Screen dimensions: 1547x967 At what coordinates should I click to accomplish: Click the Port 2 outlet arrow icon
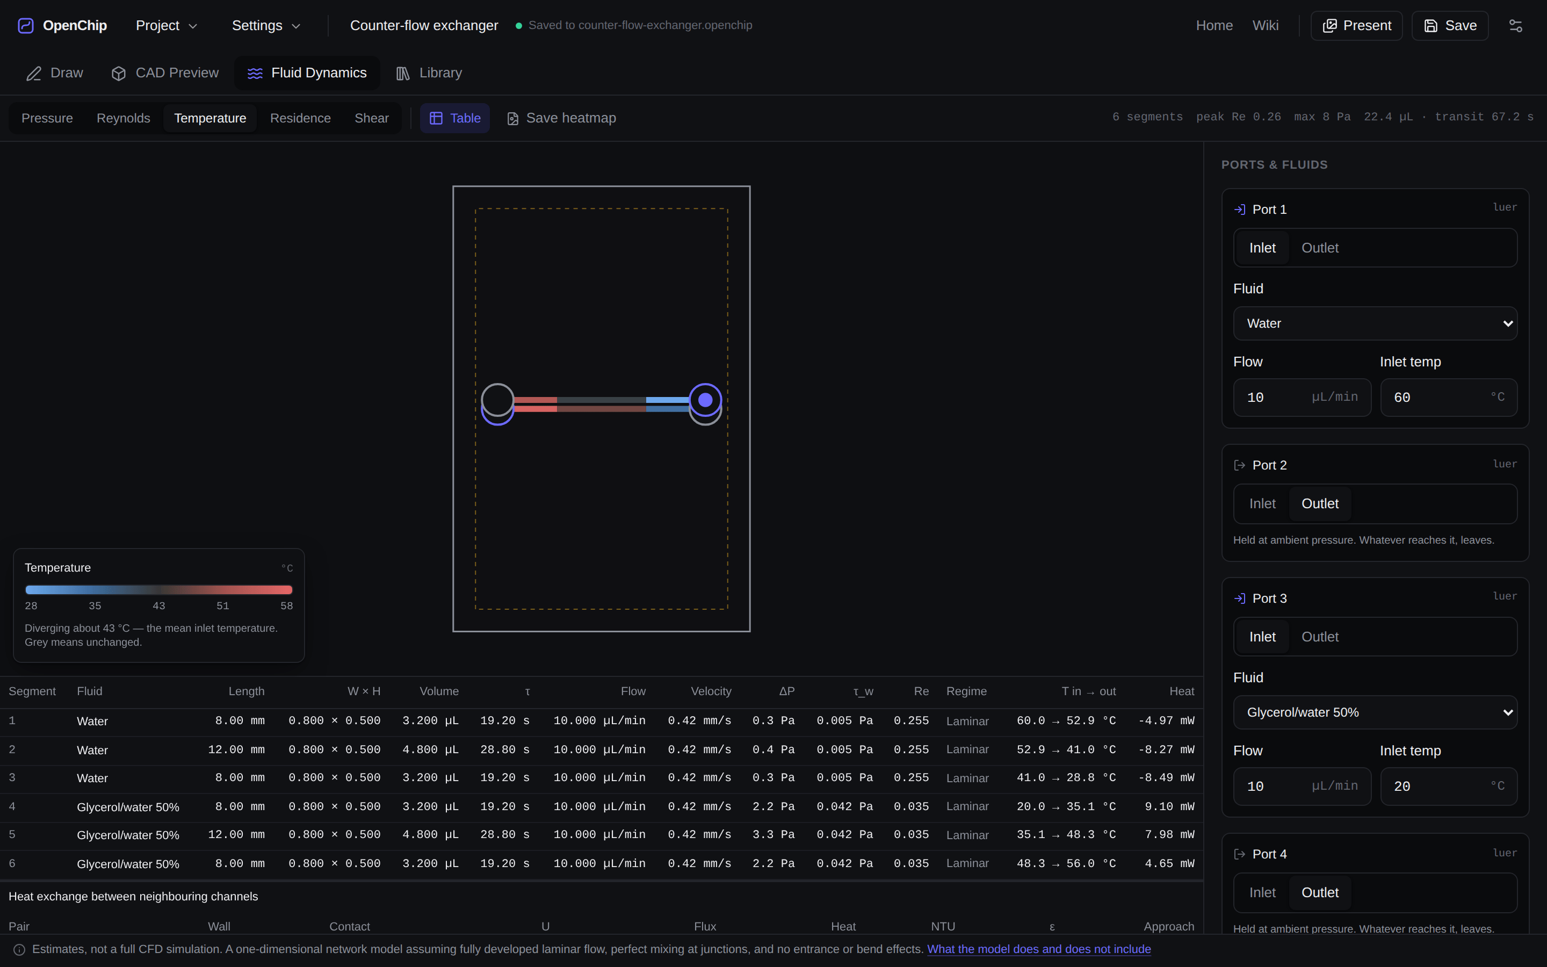point(1240,466)
